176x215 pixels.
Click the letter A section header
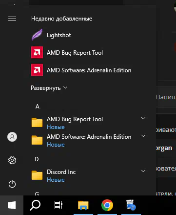point(38,107)
